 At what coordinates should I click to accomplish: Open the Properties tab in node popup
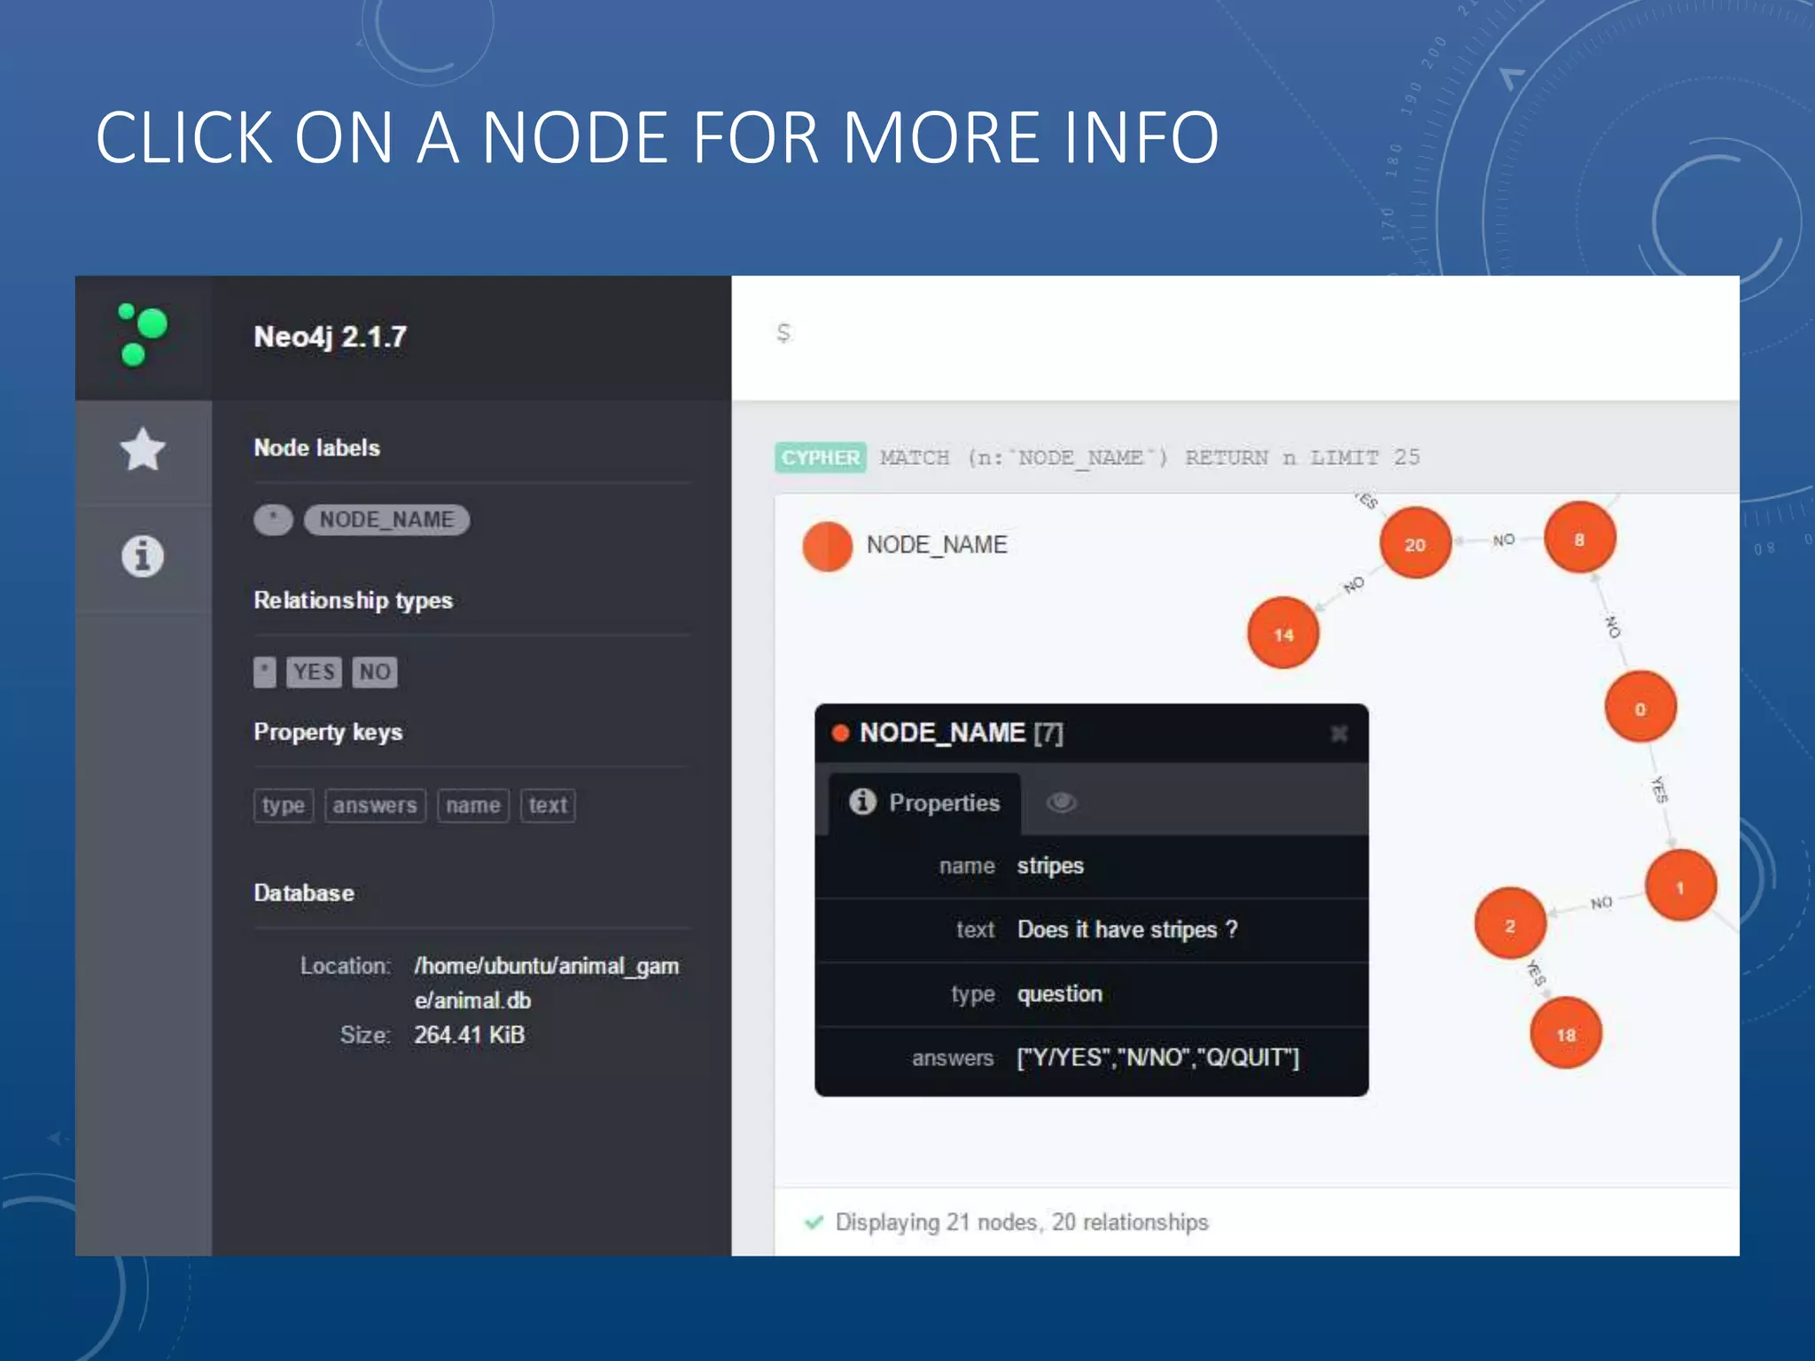pyautogui.click(x=924, y=803)
